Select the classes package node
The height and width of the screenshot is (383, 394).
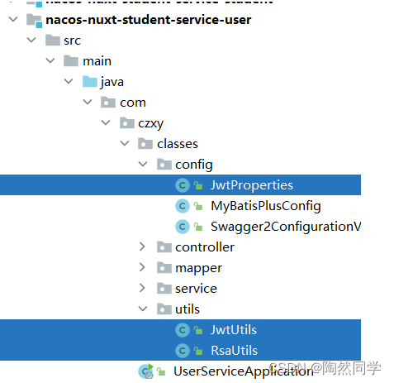tap(178, 144)
